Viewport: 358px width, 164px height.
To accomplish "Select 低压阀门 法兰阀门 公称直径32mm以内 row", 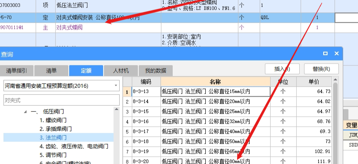I will coord(215,121).
